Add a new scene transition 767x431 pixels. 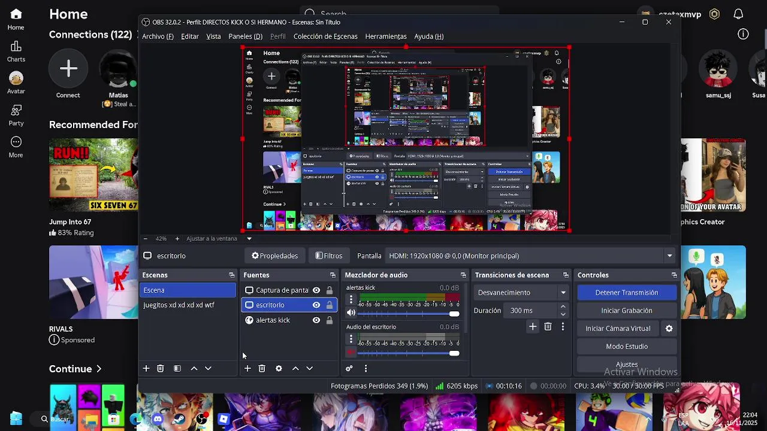click(532, 327)
